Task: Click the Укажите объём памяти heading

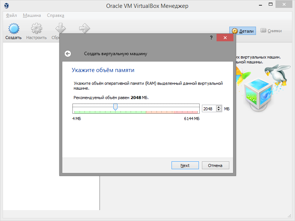Action: (103, 70)
